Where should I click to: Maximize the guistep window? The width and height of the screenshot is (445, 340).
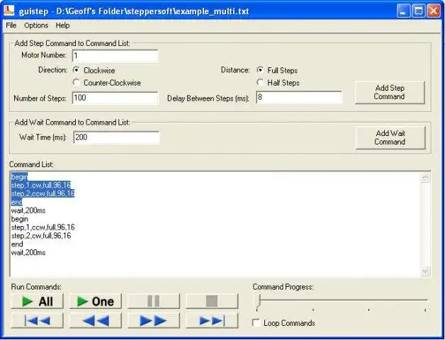(x=418, y=11)
